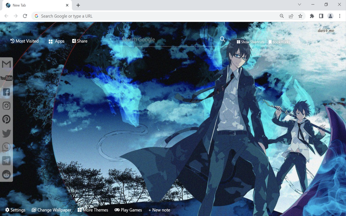Click the magnifier icon beside Search Google
Screen dimensions: 346x216
(222, 39)
